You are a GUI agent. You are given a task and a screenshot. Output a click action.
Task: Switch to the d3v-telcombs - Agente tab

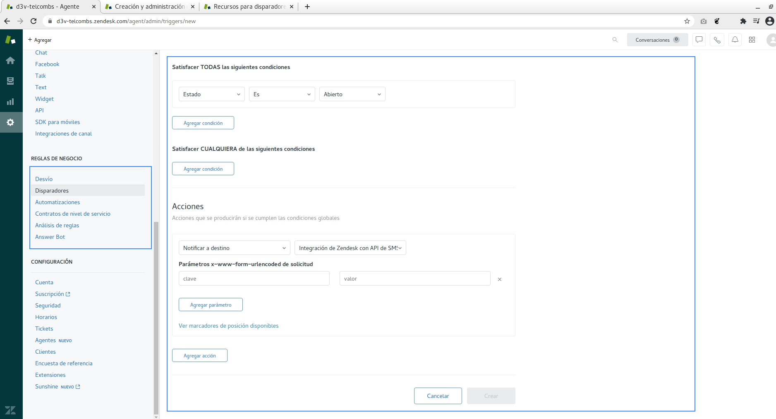[x=50, y=7]
